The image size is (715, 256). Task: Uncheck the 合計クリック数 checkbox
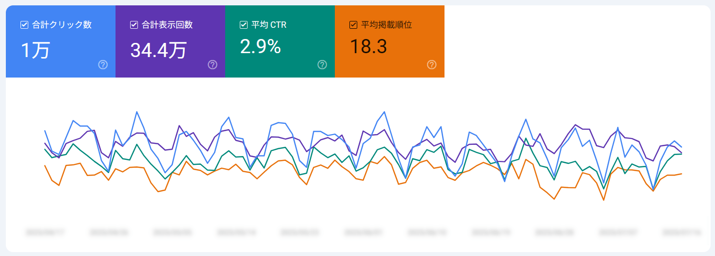[24, 25]
